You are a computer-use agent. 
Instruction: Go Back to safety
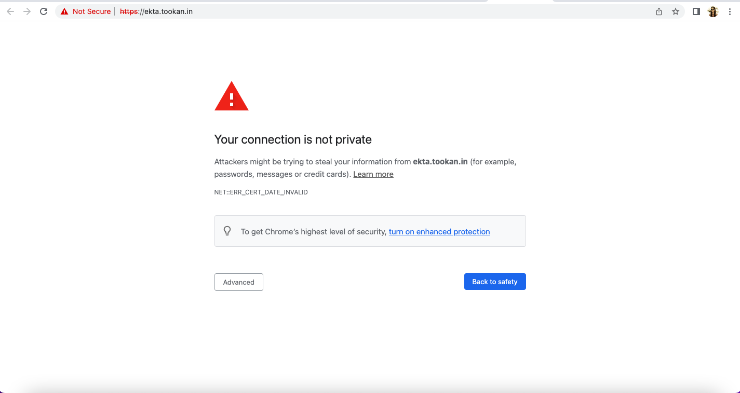pyautogui.click(x=495, y=282)
